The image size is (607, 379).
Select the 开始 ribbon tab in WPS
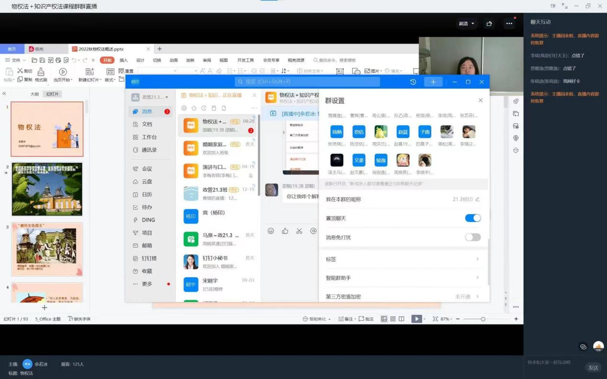(x=107, y=60)
